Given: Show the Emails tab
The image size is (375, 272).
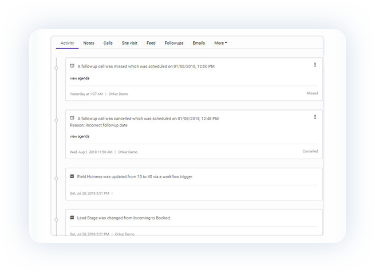Looking at the screenshot, I should tap(199, 43).
